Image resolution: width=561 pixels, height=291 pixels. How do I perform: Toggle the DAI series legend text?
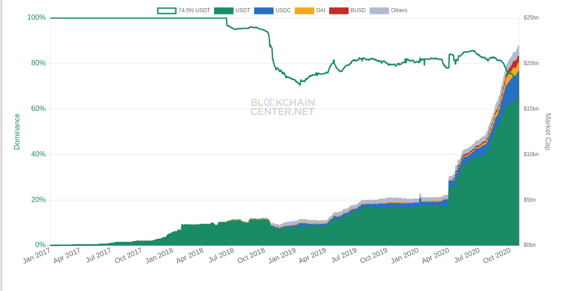coord(321,10)
